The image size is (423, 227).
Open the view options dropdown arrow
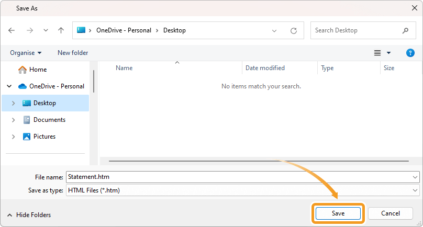(x=389, y=53)
